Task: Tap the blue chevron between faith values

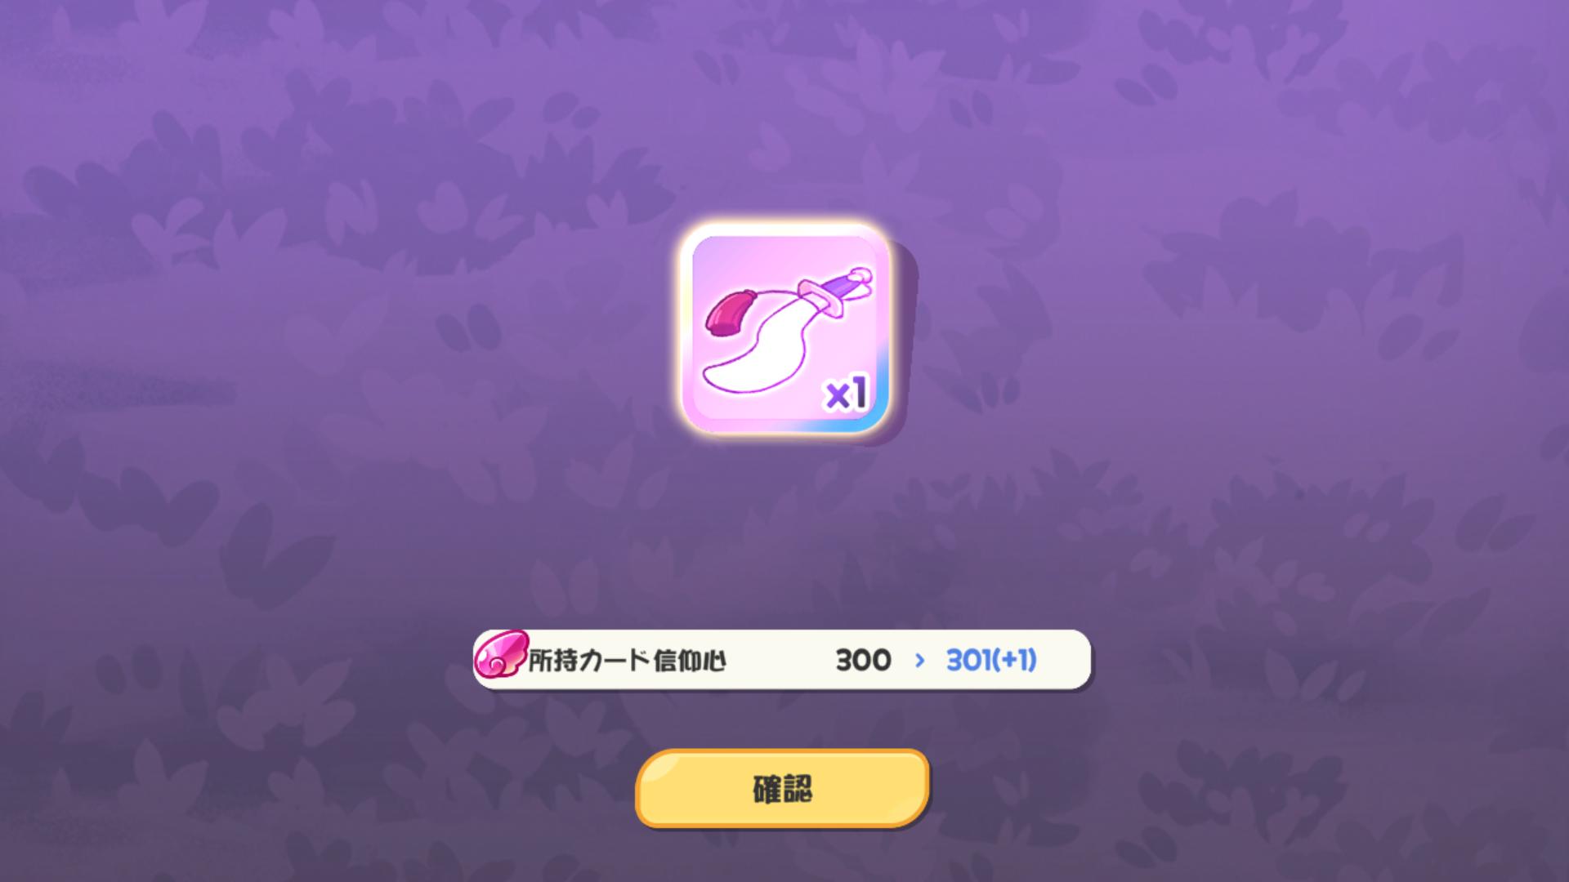Action: click(x=920, y=661)
